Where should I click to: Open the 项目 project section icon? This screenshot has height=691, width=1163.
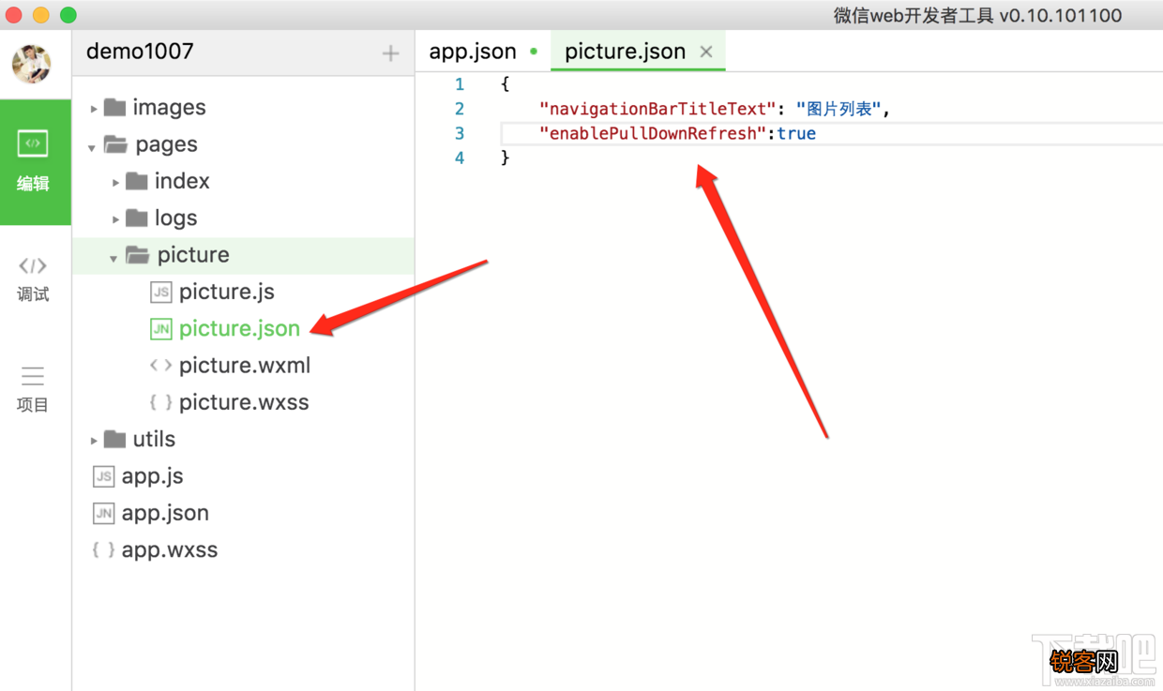pyautogui.click(x=33, y=376)
